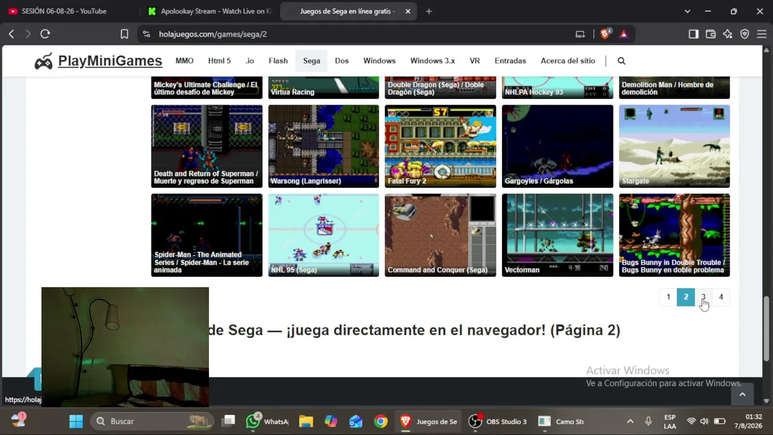Click the PlayMiniGames gamepad logo icon
773x435 pixels.
point(43,61)
